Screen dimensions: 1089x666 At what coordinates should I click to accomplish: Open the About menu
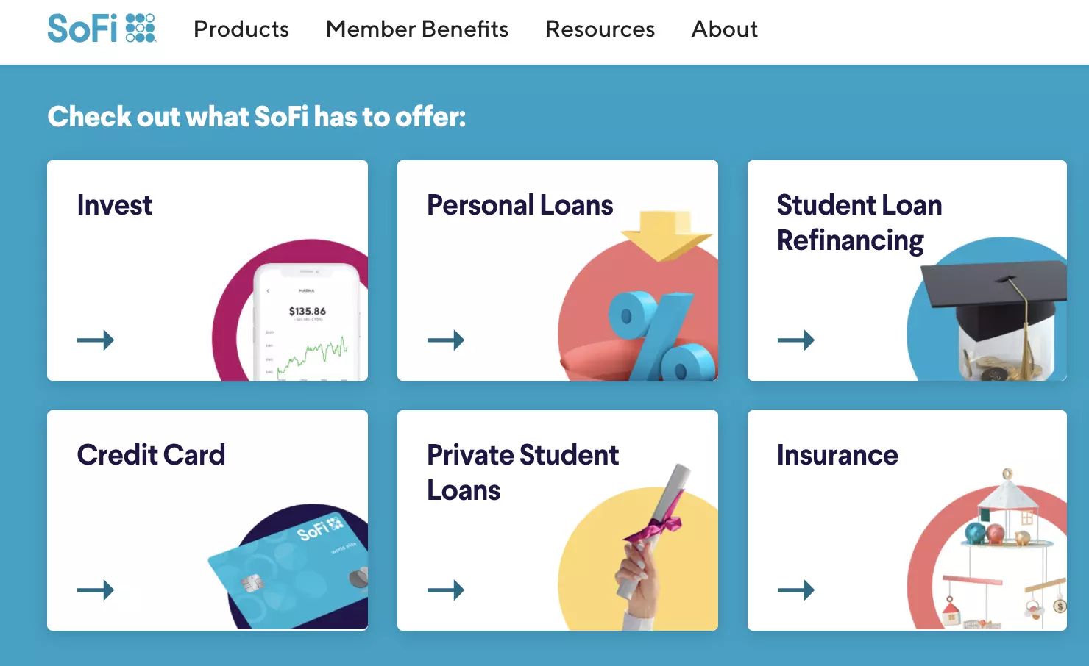[724, 29]
